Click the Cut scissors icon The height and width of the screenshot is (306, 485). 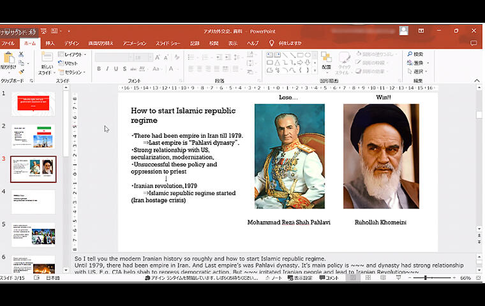(x=21, y=54)
